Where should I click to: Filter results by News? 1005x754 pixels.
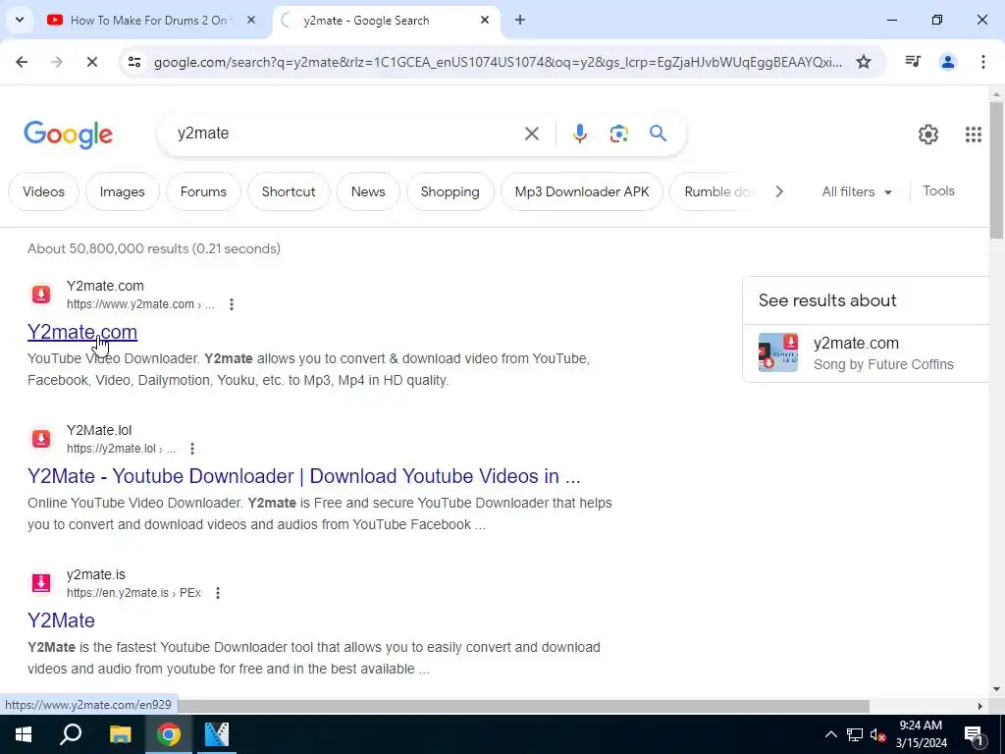coord(368,191)
